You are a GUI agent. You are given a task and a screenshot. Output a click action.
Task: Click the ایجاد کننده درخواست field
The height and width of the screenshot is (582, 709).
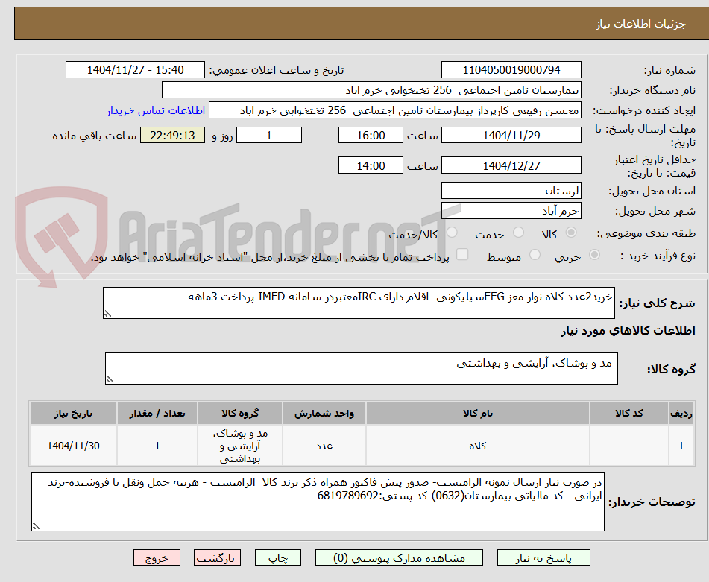point(394,111)
